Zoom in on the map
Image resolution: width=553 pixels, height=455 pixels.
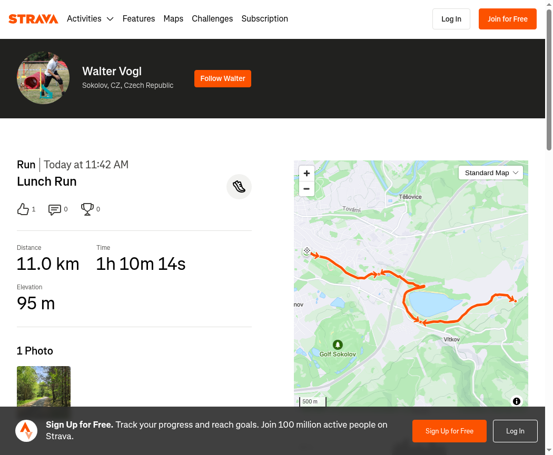click(307, 173)
